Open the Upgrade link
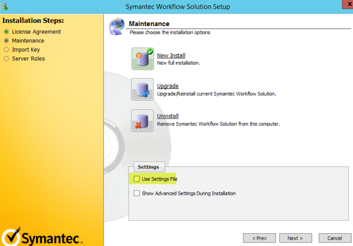Viewport: 353px width, 246px height. tap(168, 86)
